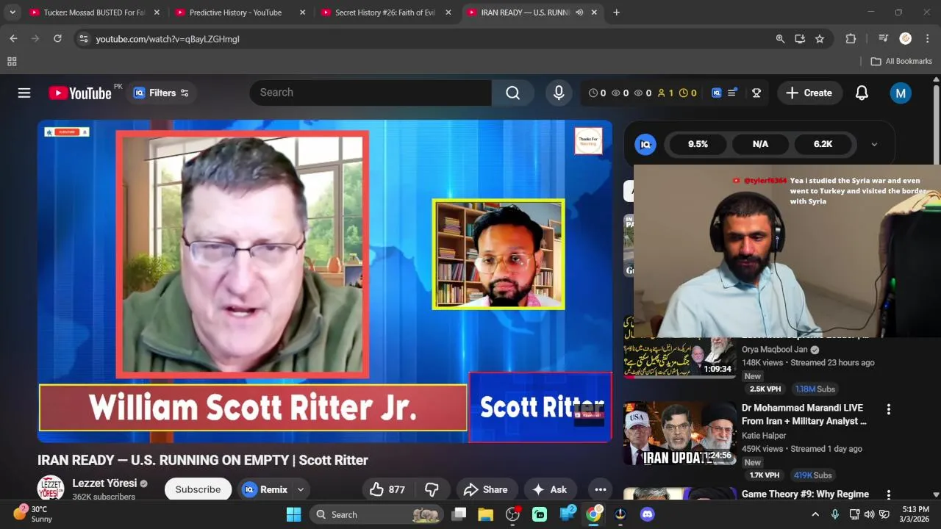Open the Lezzet Yöresi channel name link
This screenshot has height=529, width=941.
click(104, 483)
